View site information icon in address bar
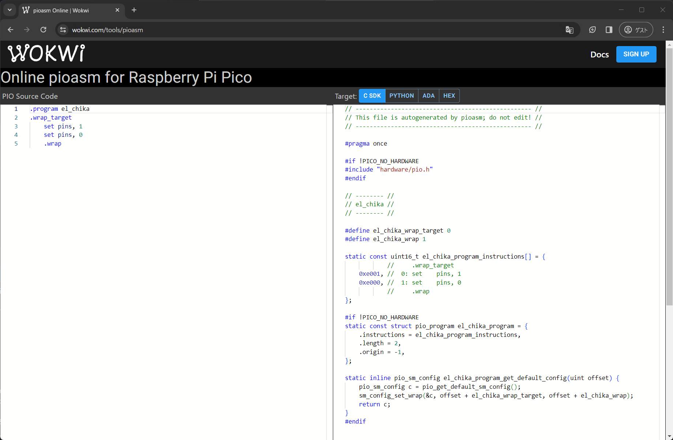The height and width of the screenshot is (440, 673). click(x=63, y=30)
